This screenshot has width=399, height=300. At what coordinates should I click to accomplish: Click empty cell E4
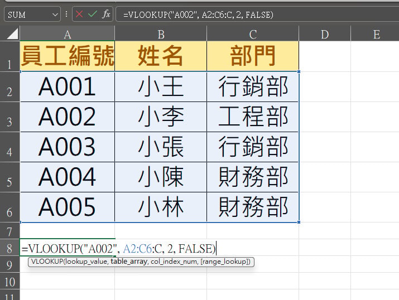pos(375,147)
